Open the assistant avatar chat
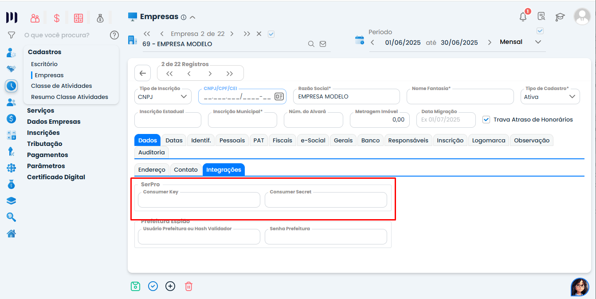Screen dimensions: 596x299 (x=580, y=287)
